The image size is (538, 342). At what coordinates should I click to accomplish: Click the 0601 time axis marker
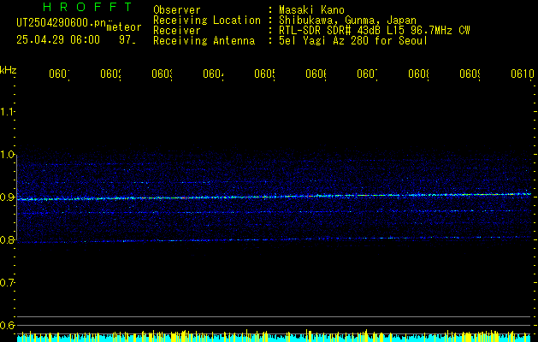click(59, 74)
